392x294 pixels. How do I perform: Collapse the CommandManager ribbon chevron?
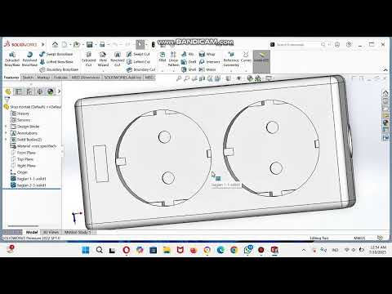click(x=385, y=70)
